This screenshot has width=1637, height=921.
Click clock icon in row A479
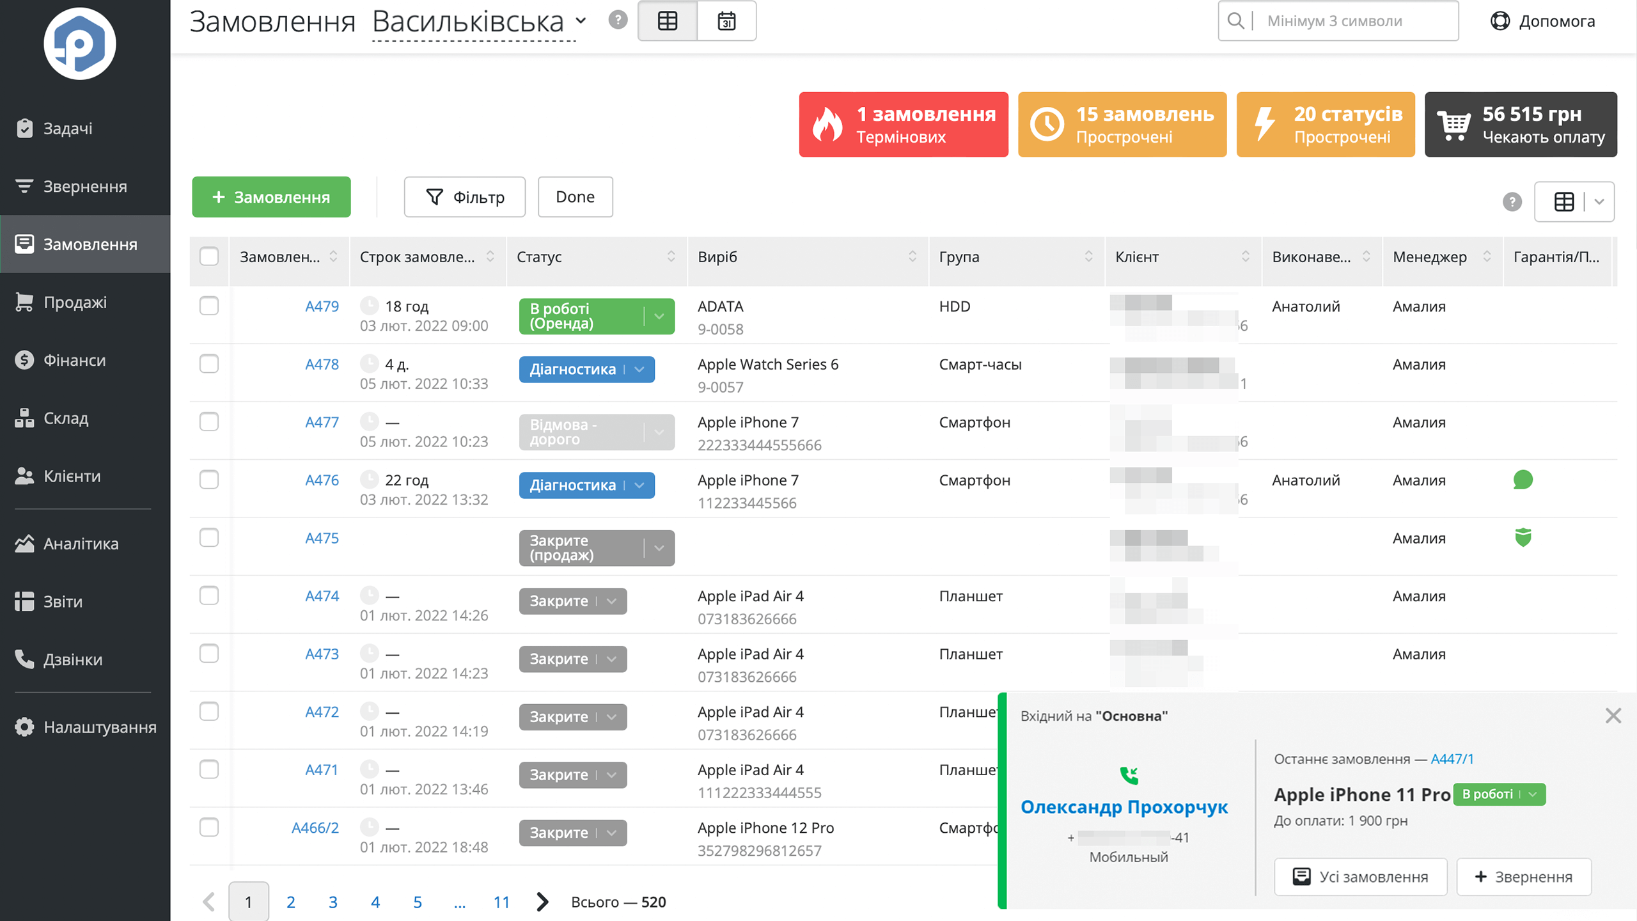point(369,306)
